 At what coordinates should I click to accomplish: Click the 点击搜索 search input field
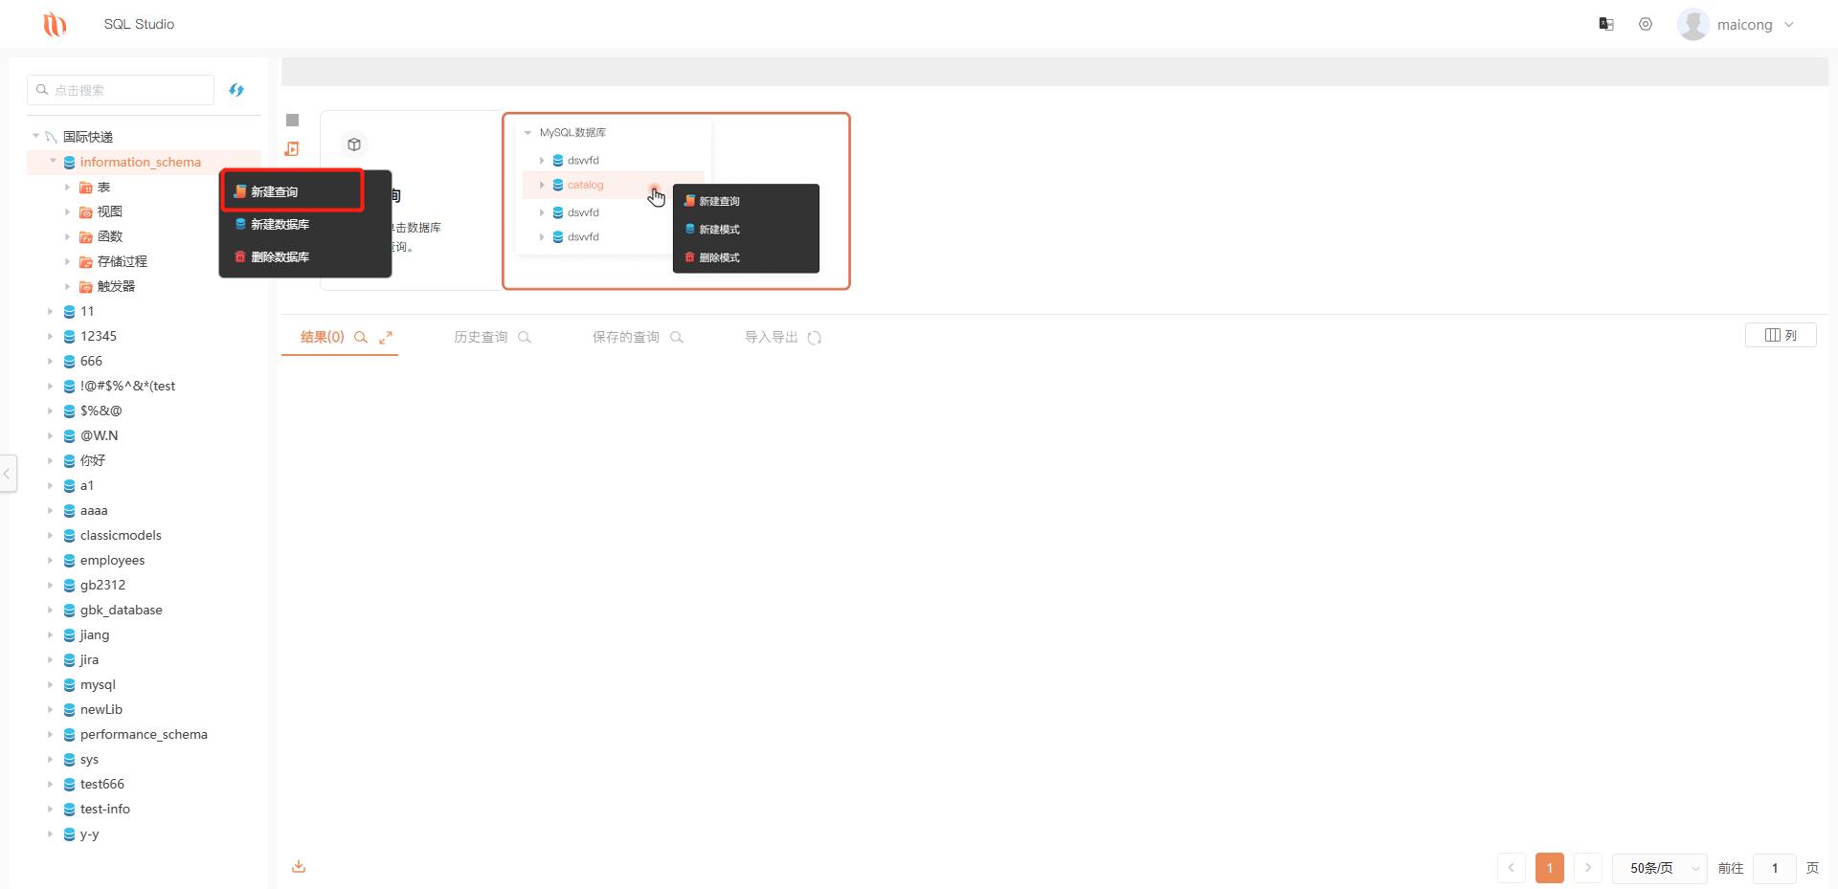(120, 89)
